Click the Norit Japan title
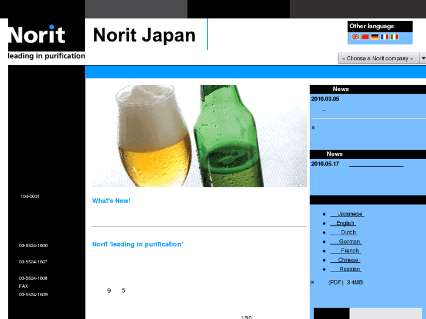The width and height of the screenshot is (426, 319). (x=144, y=35)
